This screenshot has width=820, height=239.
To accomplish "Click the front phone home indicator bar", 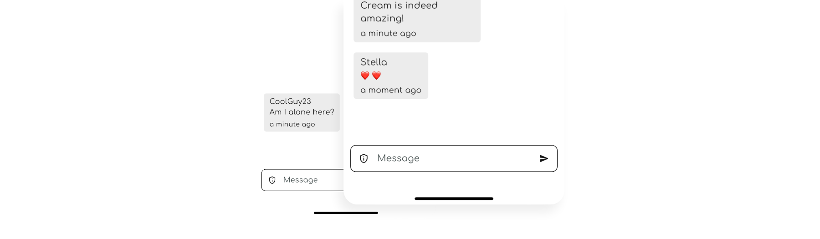I will [454, 198].
